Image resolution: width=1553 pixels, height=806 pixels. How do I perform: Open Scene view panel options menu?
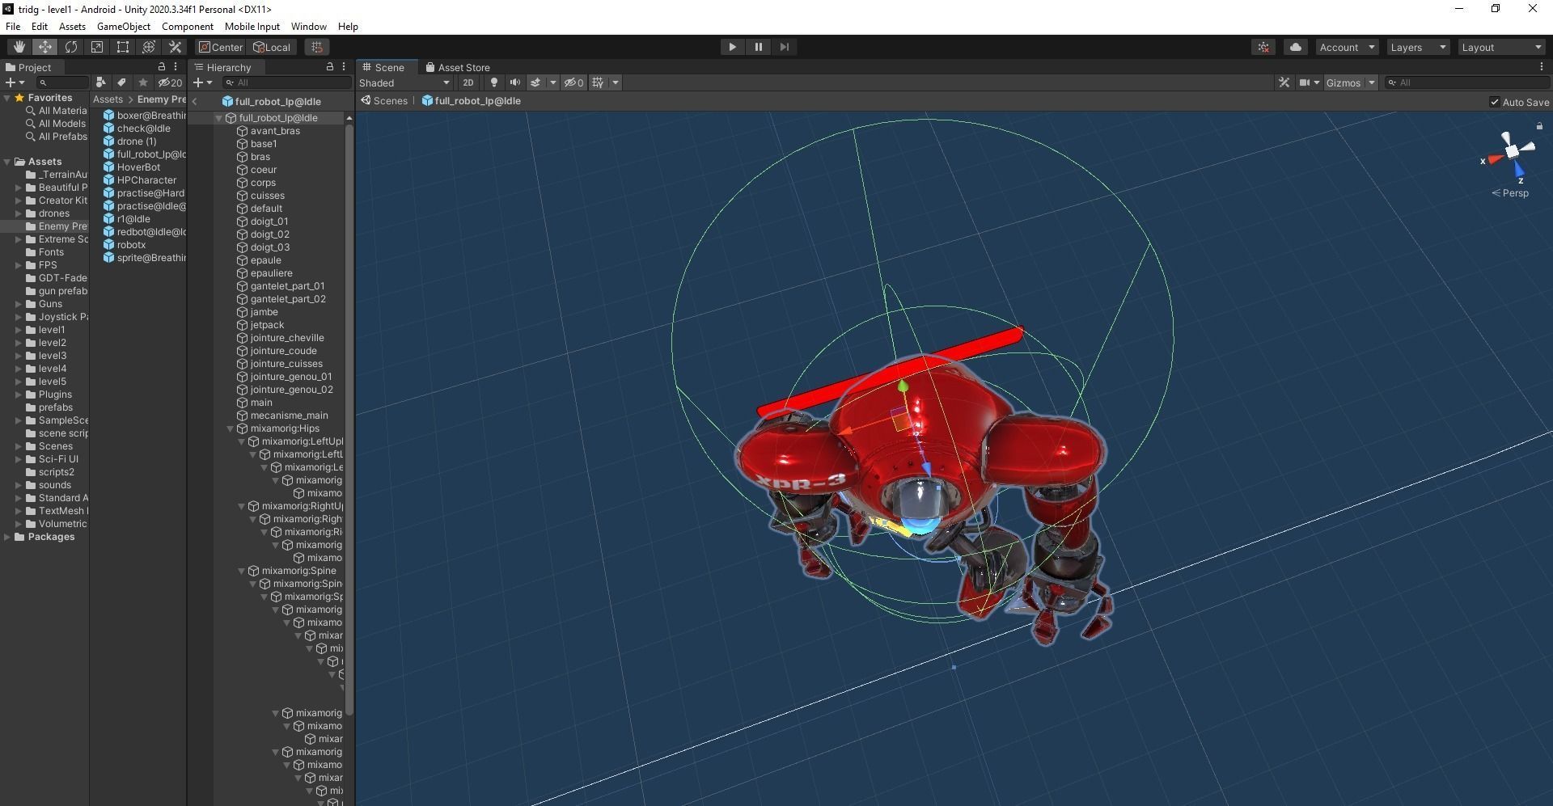(x=1541, y=67)
